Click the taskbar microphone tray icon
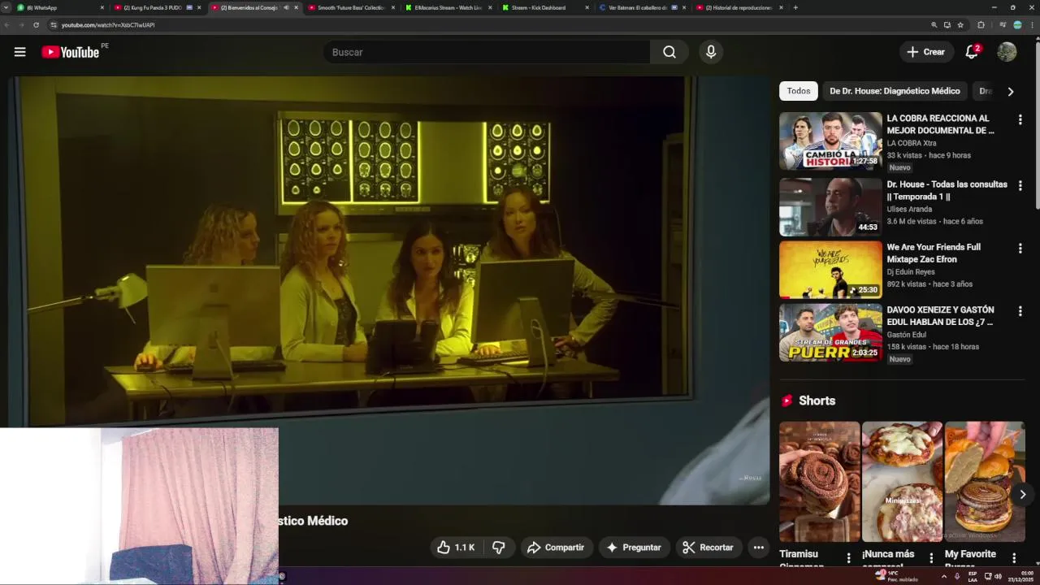The width and height of the screenshot is (1040, 585). tap(957, 576)
